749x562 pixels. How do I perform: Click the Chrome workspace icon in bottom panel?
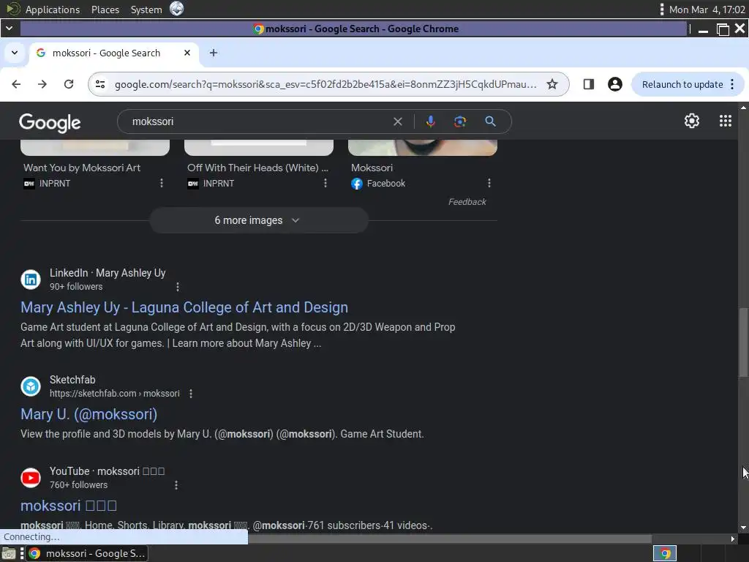click(665, 553)
